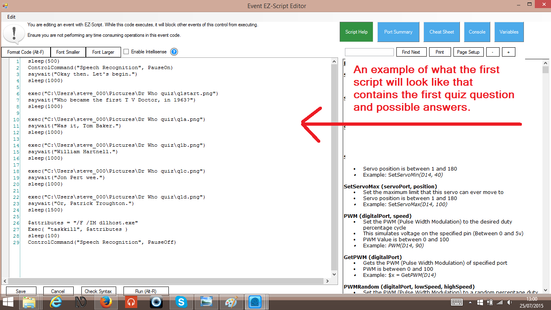Click the Find Next button
Viewport: 551px width, 310px height.
(411, 52)
